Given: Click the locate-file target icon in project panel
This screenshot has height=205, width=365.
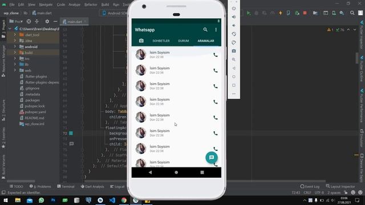Looking at the screenshot, I should (x=29, y=22).
